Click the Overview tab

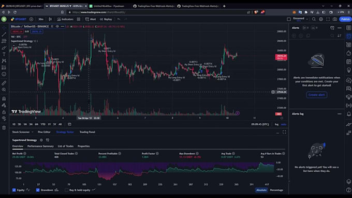coord(18,146)
